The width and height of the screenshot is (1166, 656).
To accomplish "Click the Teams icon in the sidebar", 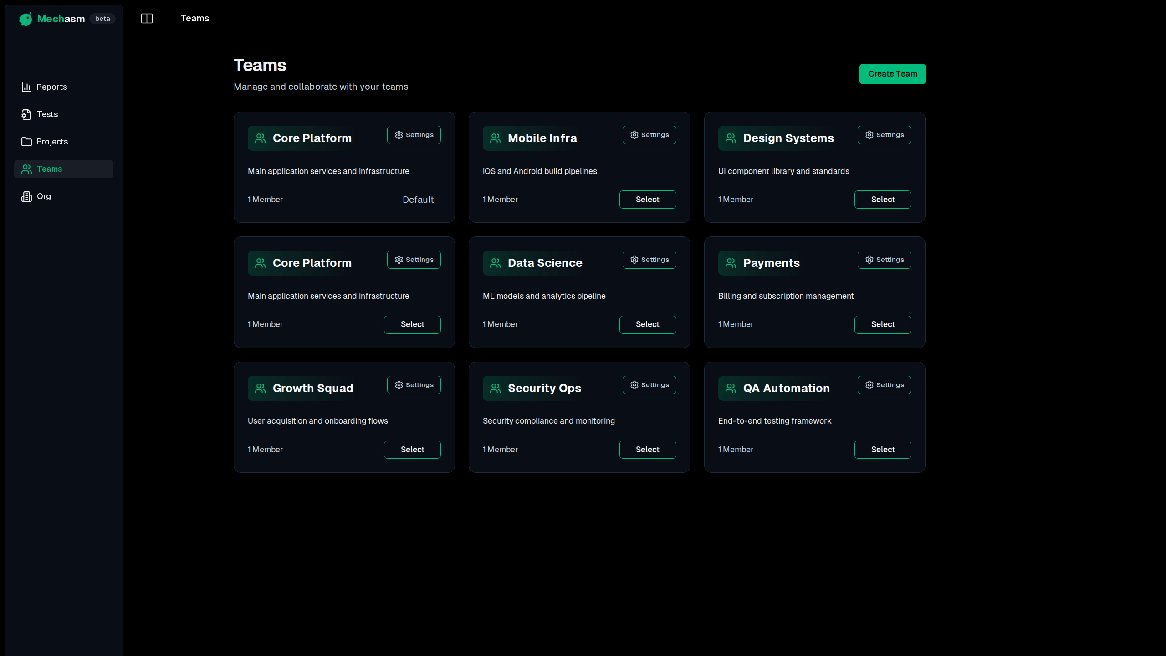I will (26, 169).
